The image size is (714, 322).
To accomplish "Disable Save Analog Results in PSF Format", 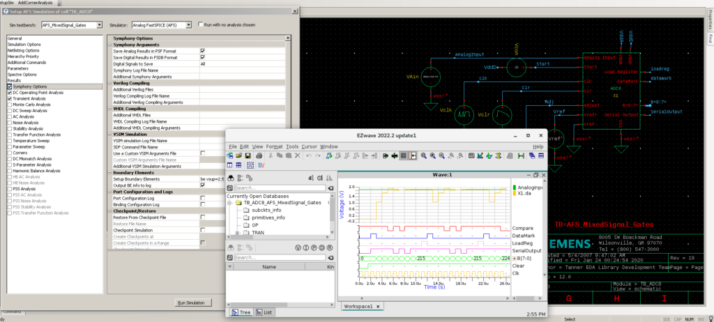I will [x=203, y=51].
